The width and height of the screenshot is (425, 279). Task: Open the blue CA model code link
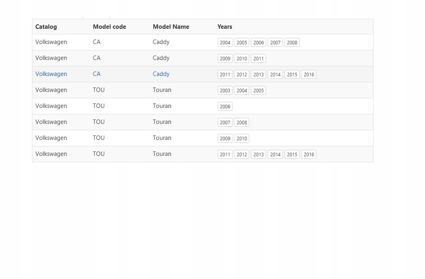click(97, 74)
